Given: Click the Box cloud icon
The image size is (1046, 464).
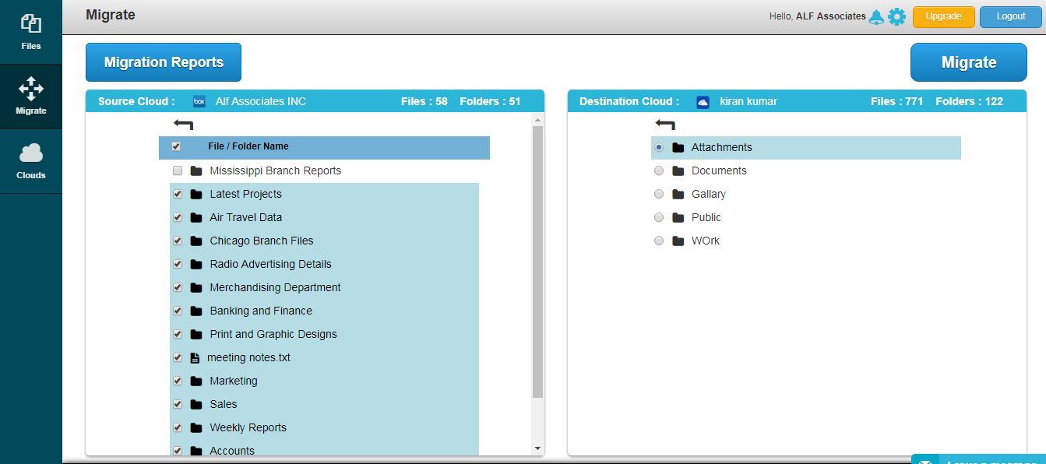Looking at the screenshot, I should (x=199, y=102).
